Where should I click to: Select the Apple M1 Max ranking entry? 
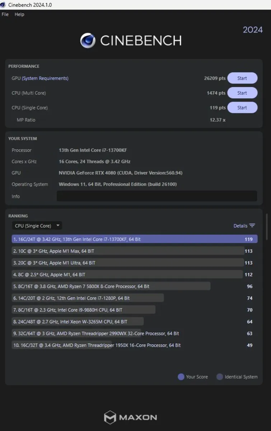(x=127, y=251)
